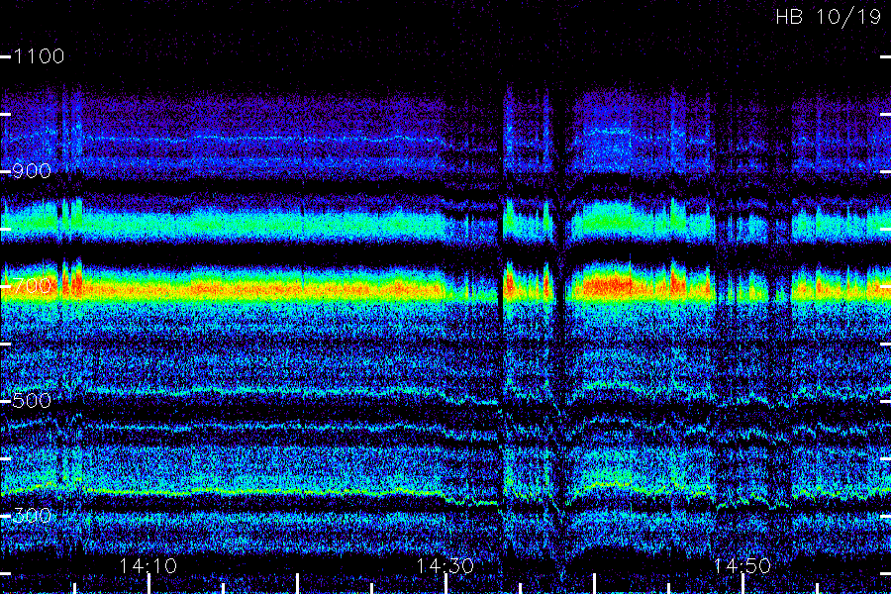Click the 500 frequency axis label
The width and height of the screenshot is (891, 594).
tap(32, 400)
